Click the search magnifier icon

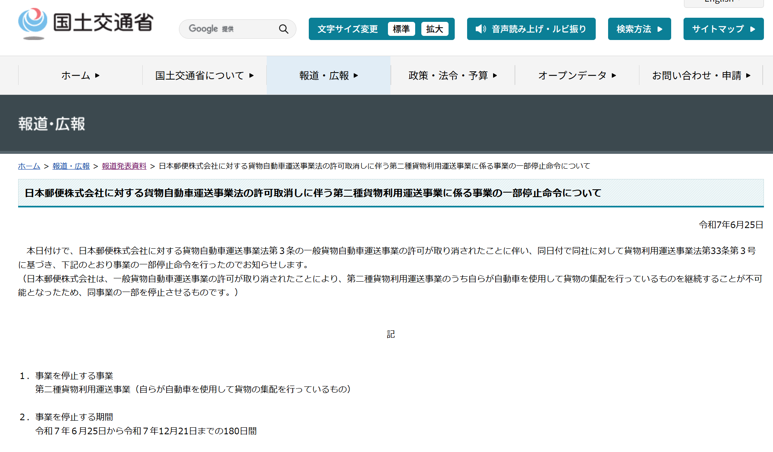[283, 29]
